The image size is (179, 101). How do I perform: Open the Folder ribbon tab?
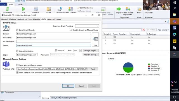(x=20, y=4)
